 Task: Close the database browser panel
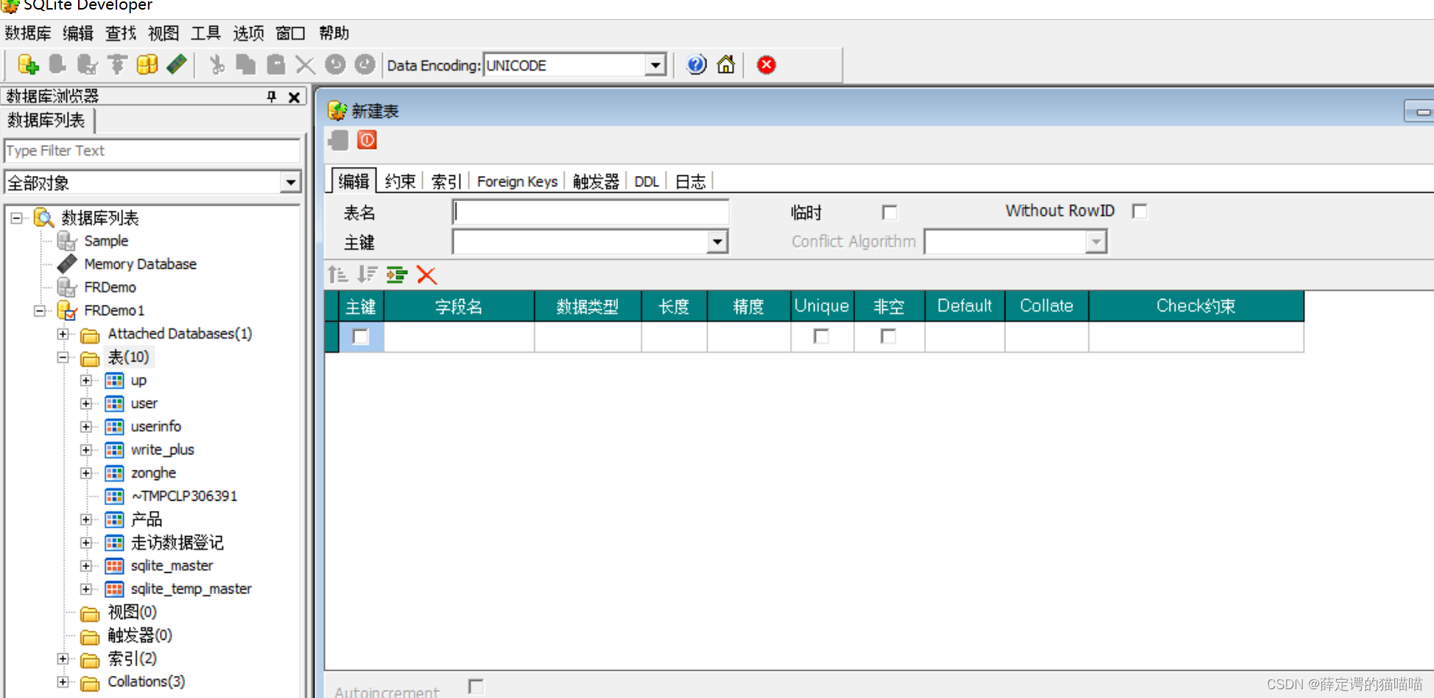[295, 96]
